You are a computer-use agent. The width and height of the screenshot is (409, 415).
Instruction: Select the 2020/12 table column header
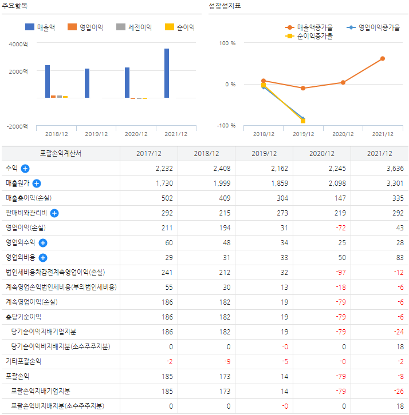[322, 154]
